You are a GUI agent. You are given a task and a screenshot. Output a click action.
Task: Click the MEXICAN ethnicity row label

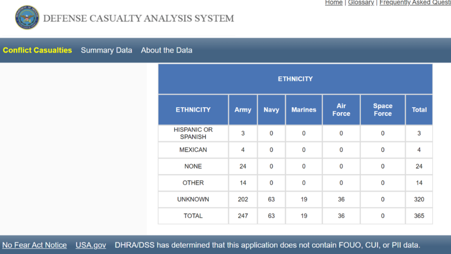point(193,150)
